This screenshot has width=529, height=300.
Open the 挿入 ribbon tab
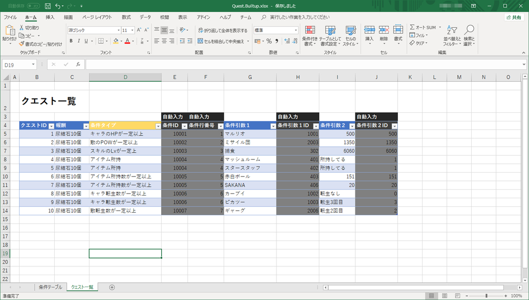coord(50,17)
